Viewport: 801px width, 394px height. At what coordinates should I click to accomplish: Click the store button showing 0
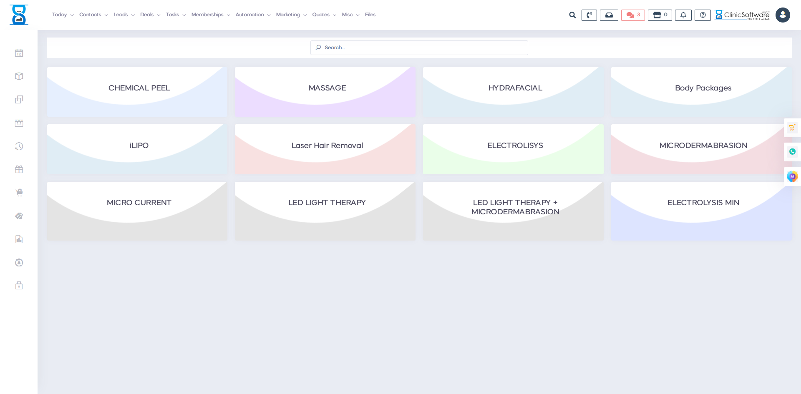(660, 15)
